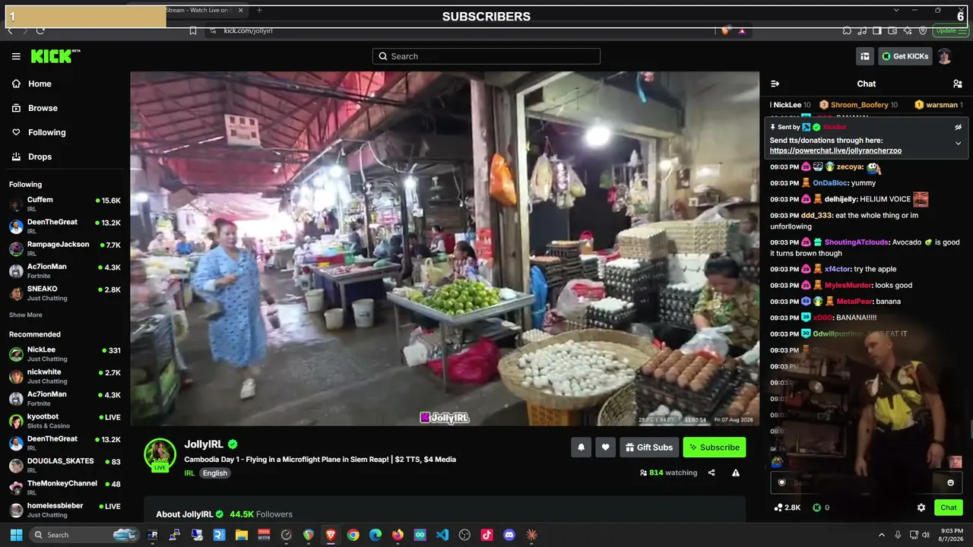Open chat settings gear
Viewport: 973px width, 547px height.
[921, 507]
